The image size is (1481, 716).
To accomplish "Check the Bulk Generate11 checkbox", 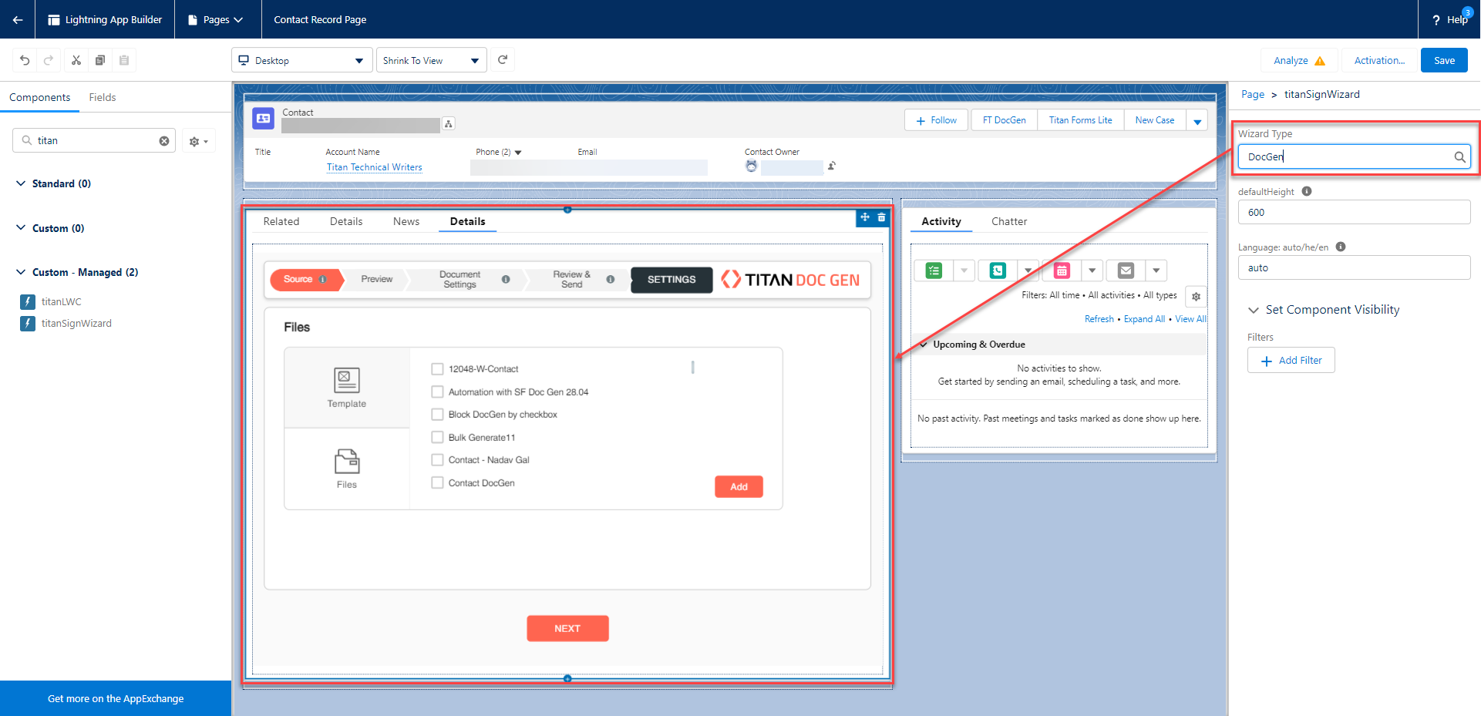I will click(x=437, y=437).
